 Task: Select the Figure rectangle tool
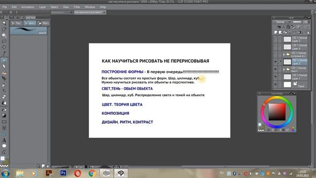[x=4, y=122]
